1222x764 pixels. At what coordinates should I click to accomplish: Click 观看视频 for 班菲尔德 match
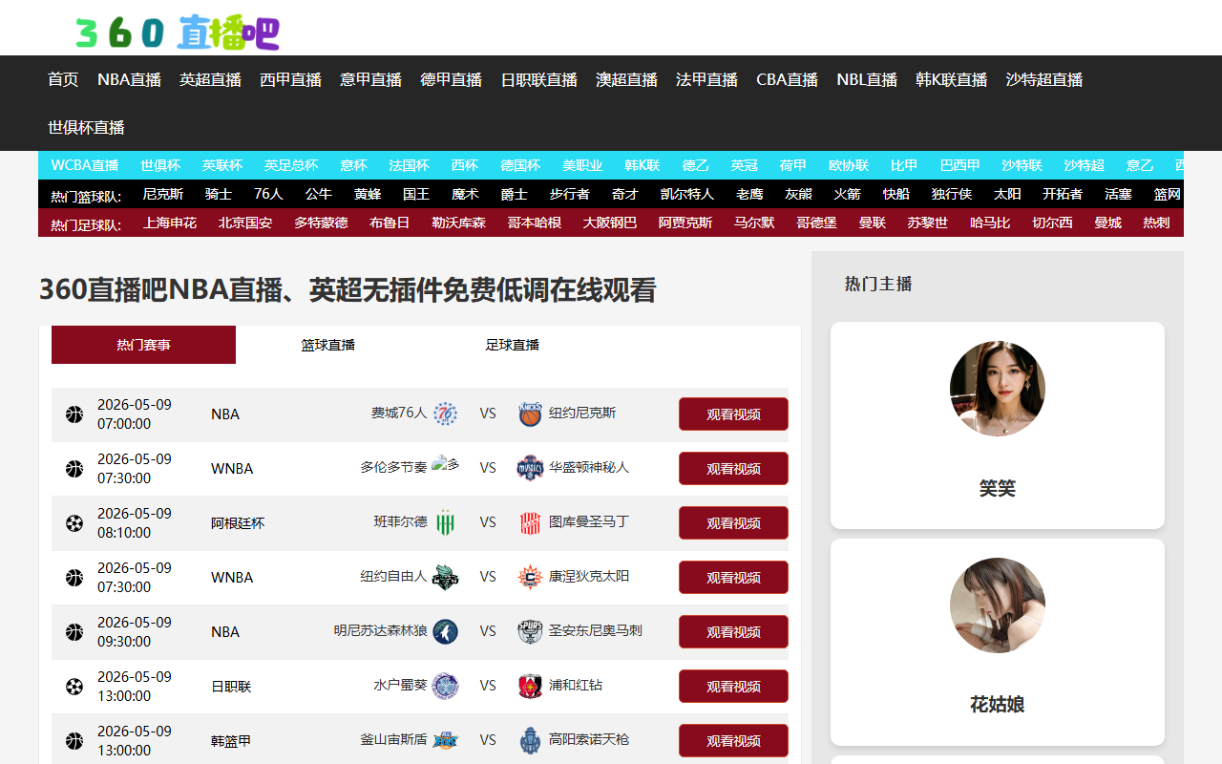pos(733,523)
